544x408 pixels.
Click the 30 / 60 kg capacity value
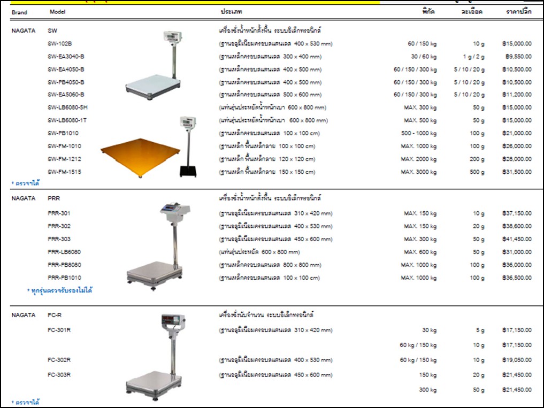[424, 57]
